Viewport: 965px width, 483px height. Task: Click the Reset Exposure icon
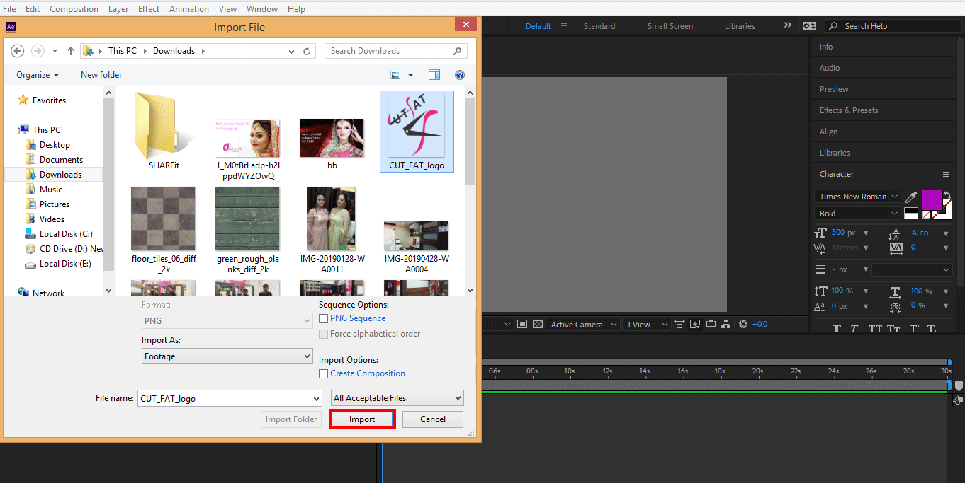(x=743, y=325)
